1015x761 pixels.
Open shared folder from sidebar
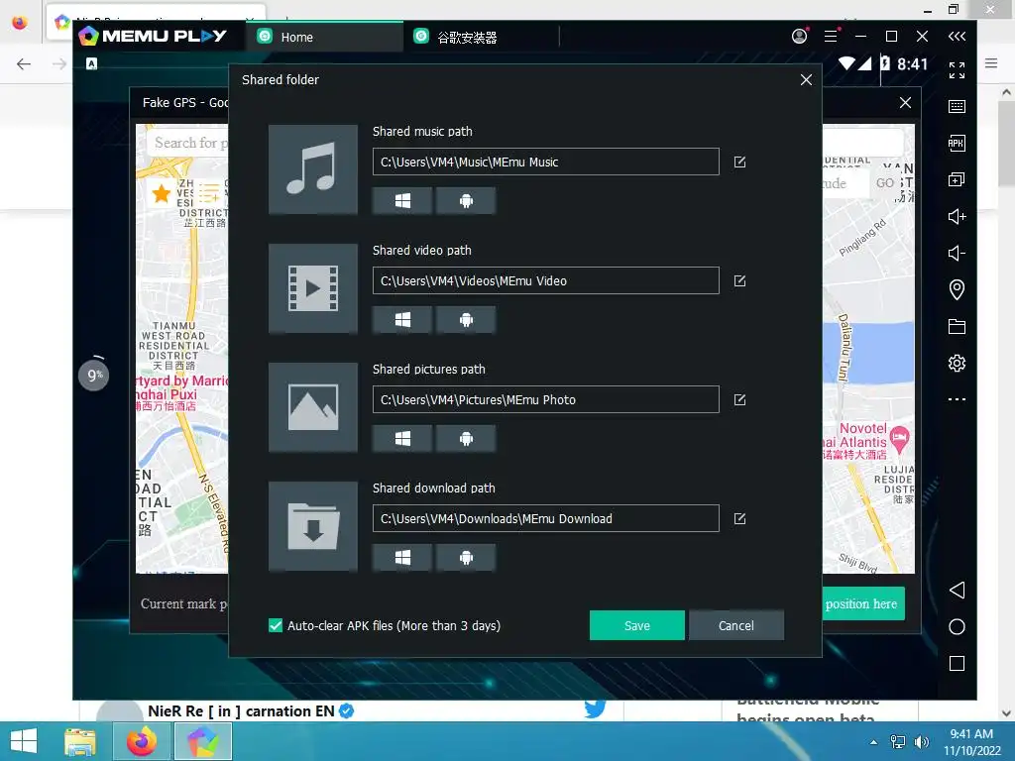click(957, 326)
